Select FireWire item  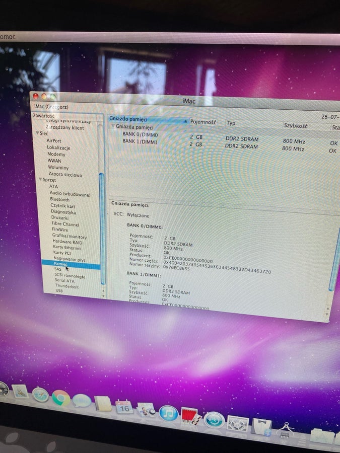pos(60,230)
